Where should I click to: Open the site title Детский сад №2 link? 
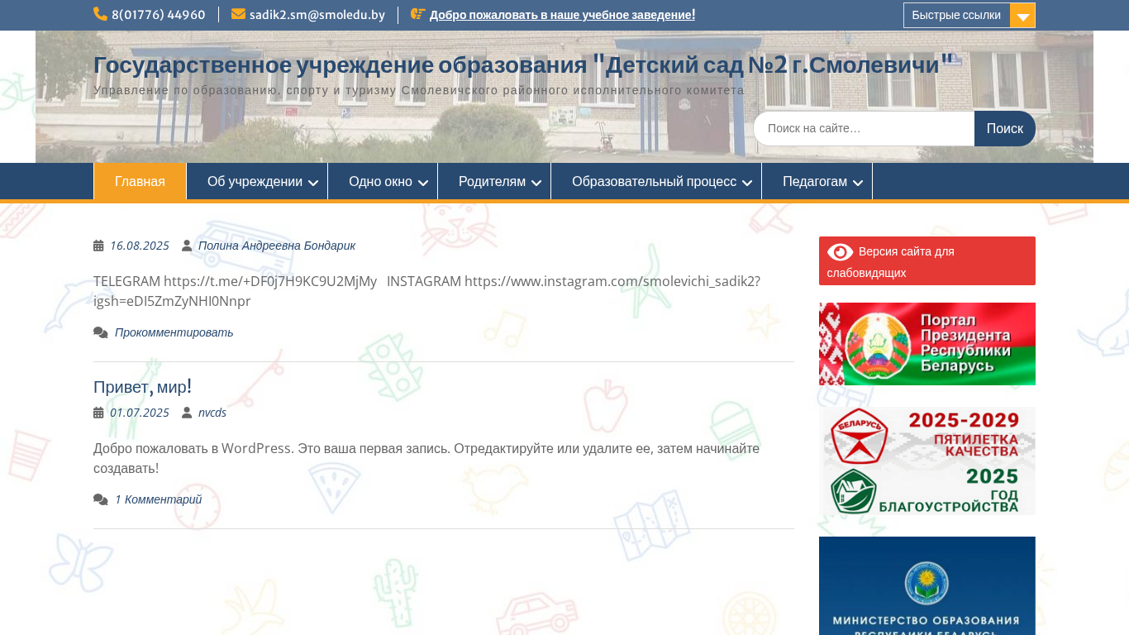(523, 64)
